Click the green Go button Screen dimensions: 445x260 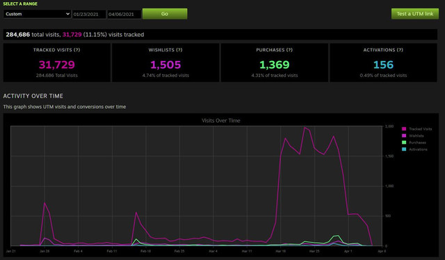[165, 14]
